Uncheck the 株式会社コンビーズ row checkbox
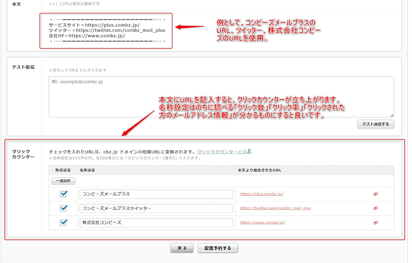 (63, 222)
